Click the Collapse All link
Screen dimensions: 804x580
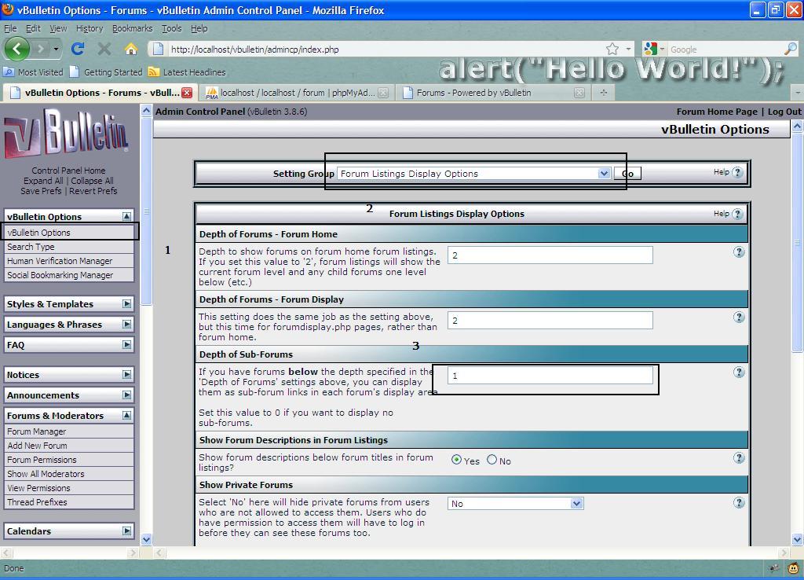pyautogui.click(x=93, y=181)
